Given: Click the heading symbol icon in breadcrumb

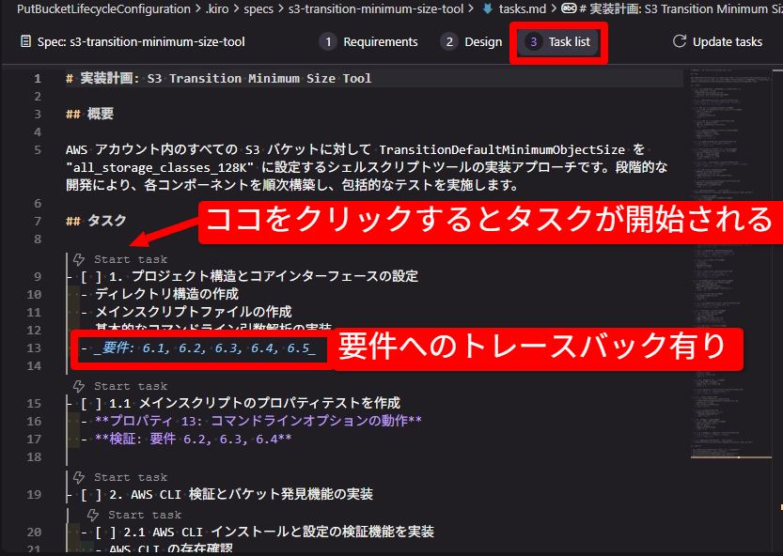Looking at the screenshot, I should click(569, 8).
